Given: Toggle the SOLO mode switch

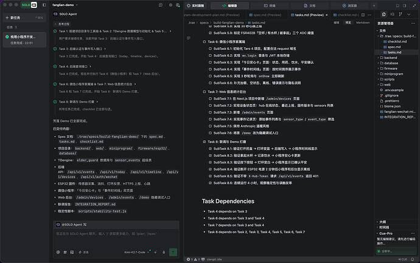Looking at the screenshot, I should point(29,5).
